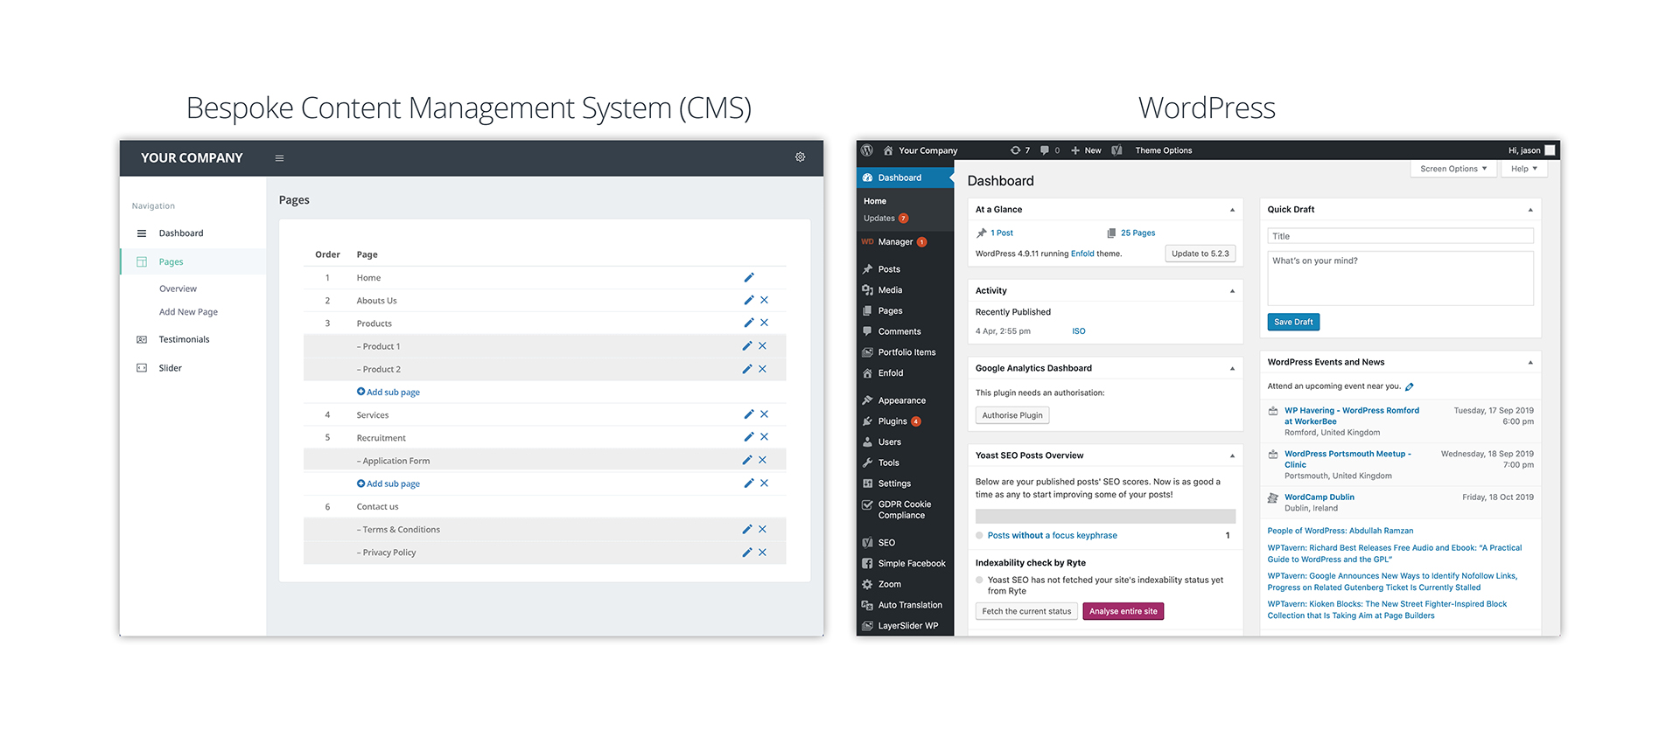Edit the Home page with pencil icon

pos(749,277)
